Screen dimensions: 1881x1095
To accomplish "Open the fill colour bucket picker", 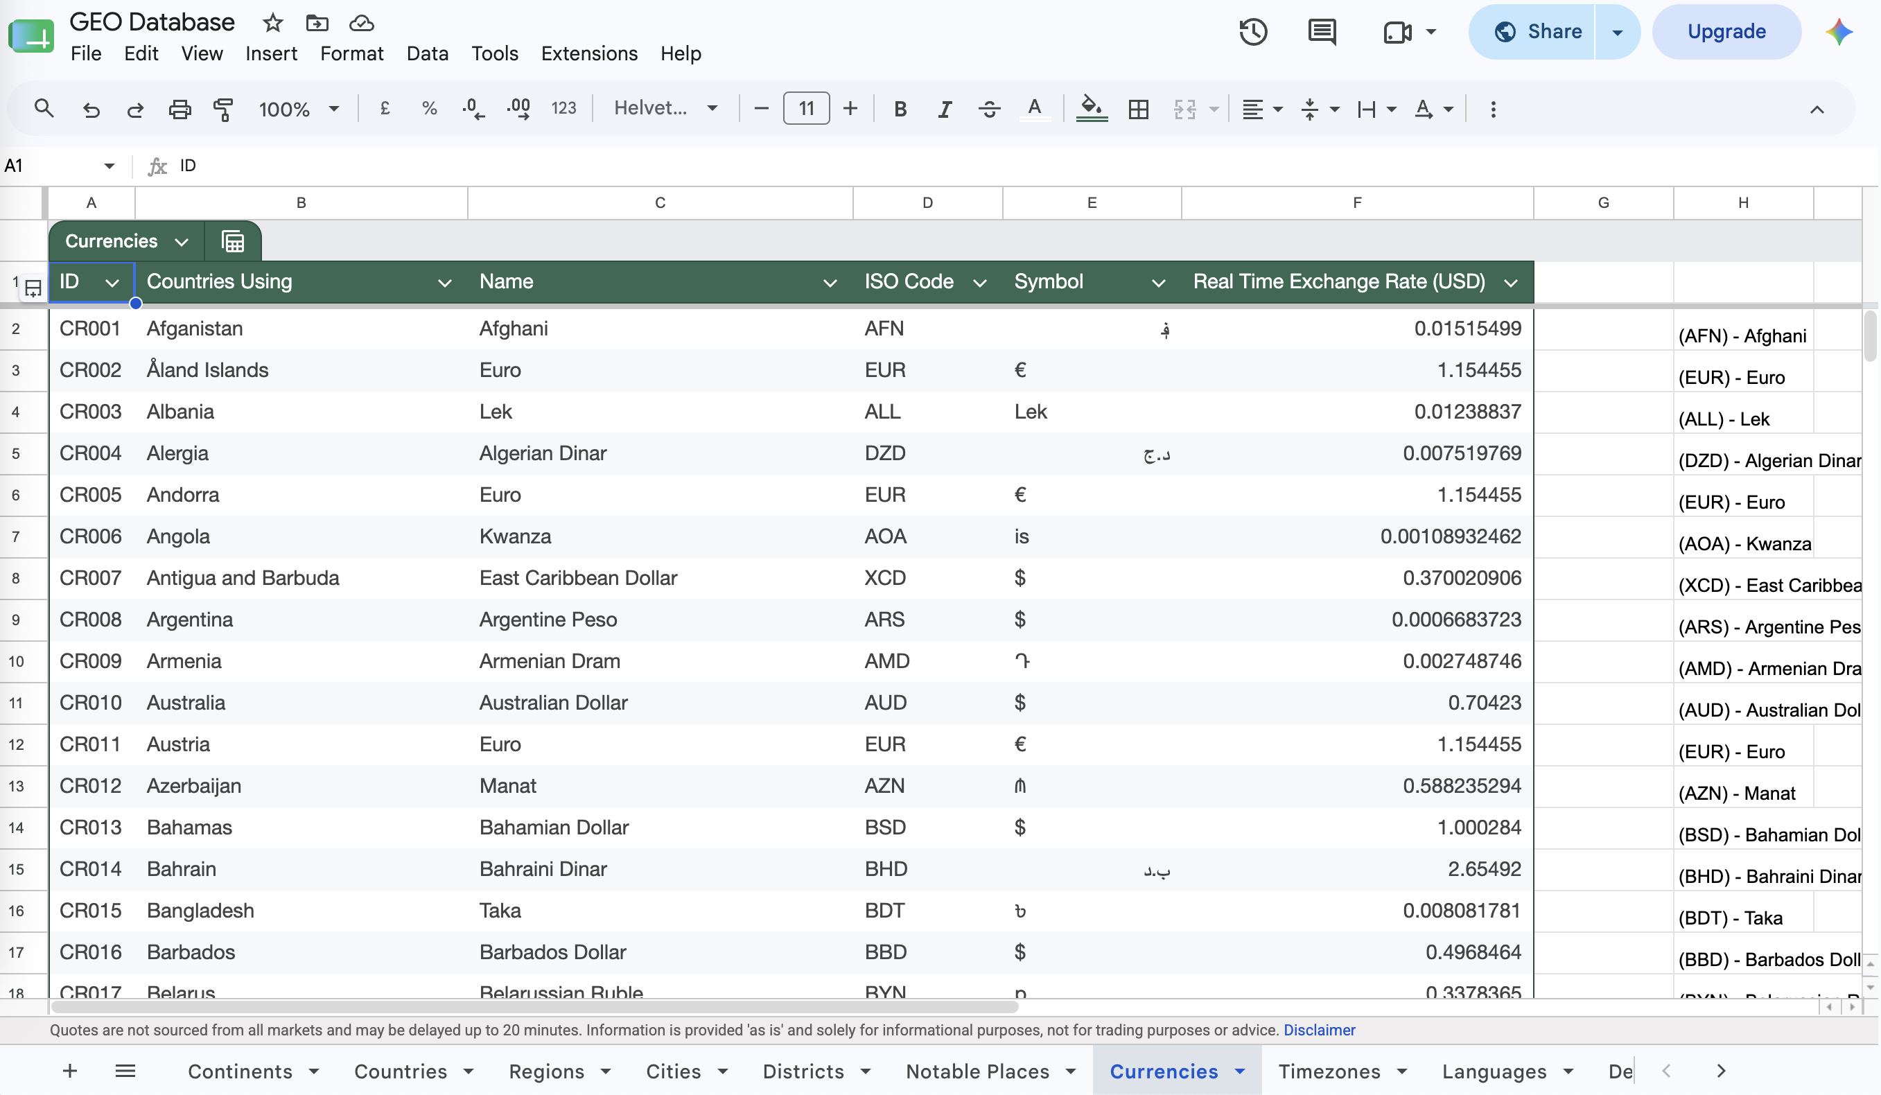I will point(1092,109).
